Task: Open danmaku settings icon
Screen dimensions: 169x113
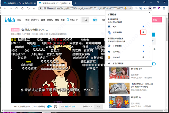Action: click(x=55, y=107)
